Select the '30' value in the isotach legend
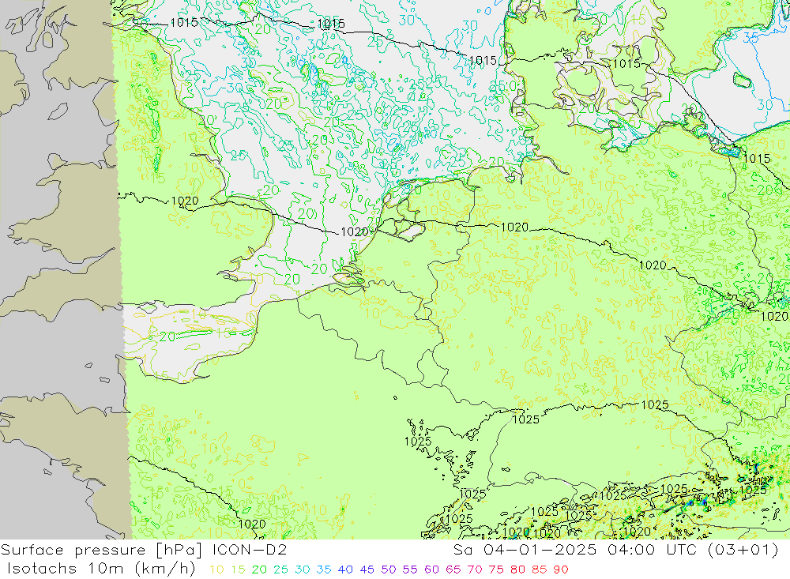 (303, 570)
